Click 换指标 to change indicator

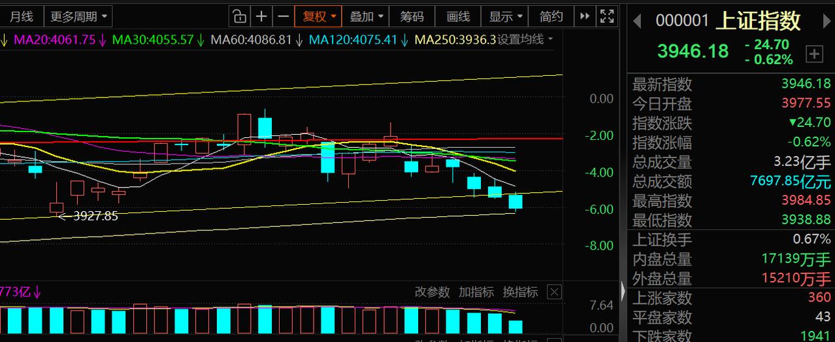pos(520,292)
